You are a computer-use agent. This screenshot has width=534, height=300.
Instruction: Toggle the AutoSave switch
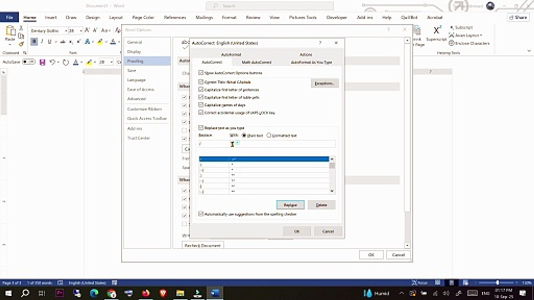[x=29, y=62]
